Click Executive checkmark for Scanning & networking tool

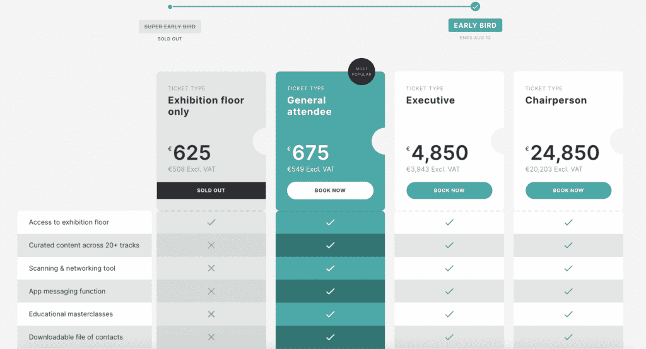(x=449, y=268)
